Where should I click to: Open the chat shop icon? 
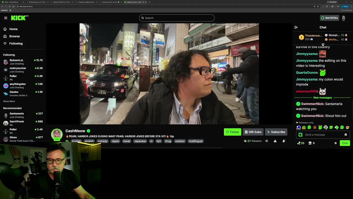(x=310, y=143)
